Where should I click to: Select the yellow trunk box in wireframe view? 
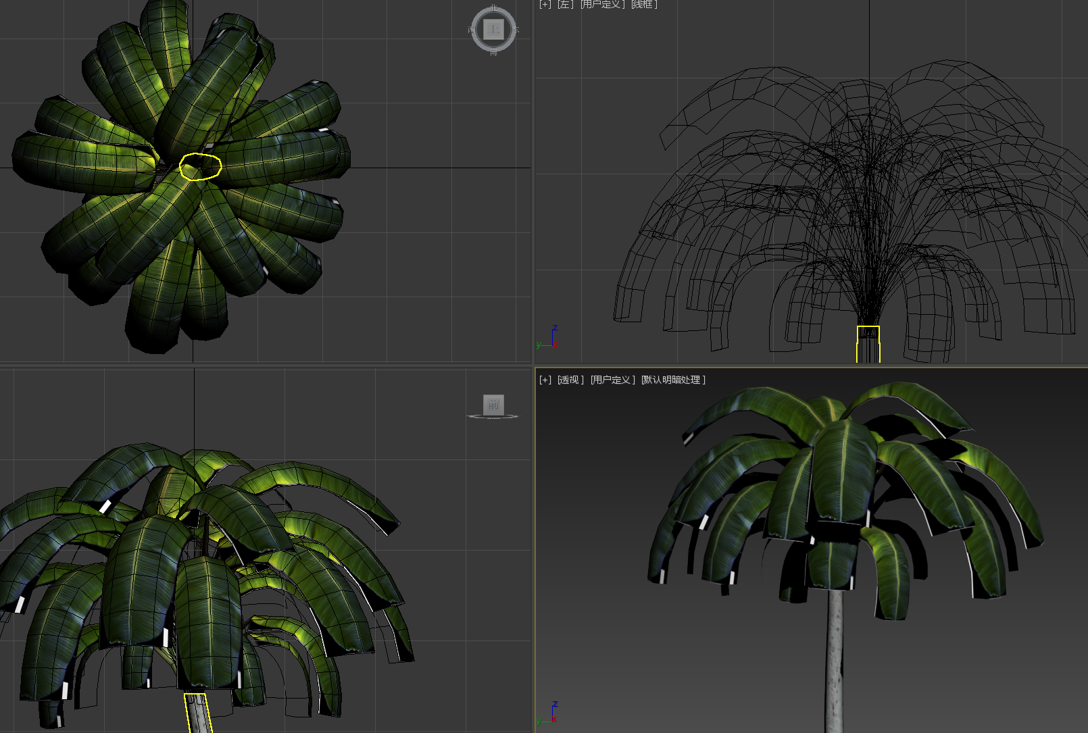(868, 344)
